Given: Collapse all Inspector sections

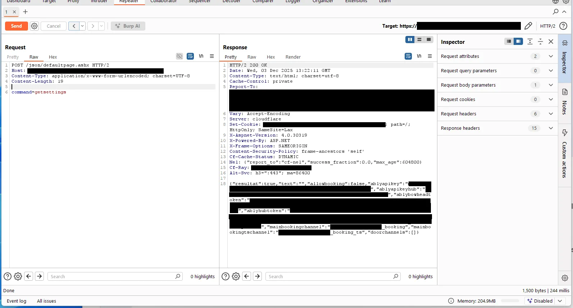Looking at the screenshot, I should coord(540,42).
